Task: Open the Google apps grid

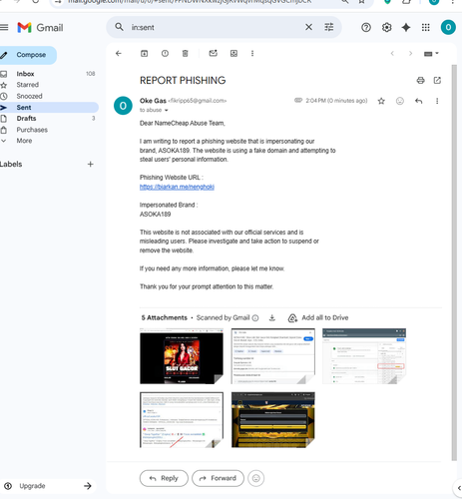Action: pos(426,27)
